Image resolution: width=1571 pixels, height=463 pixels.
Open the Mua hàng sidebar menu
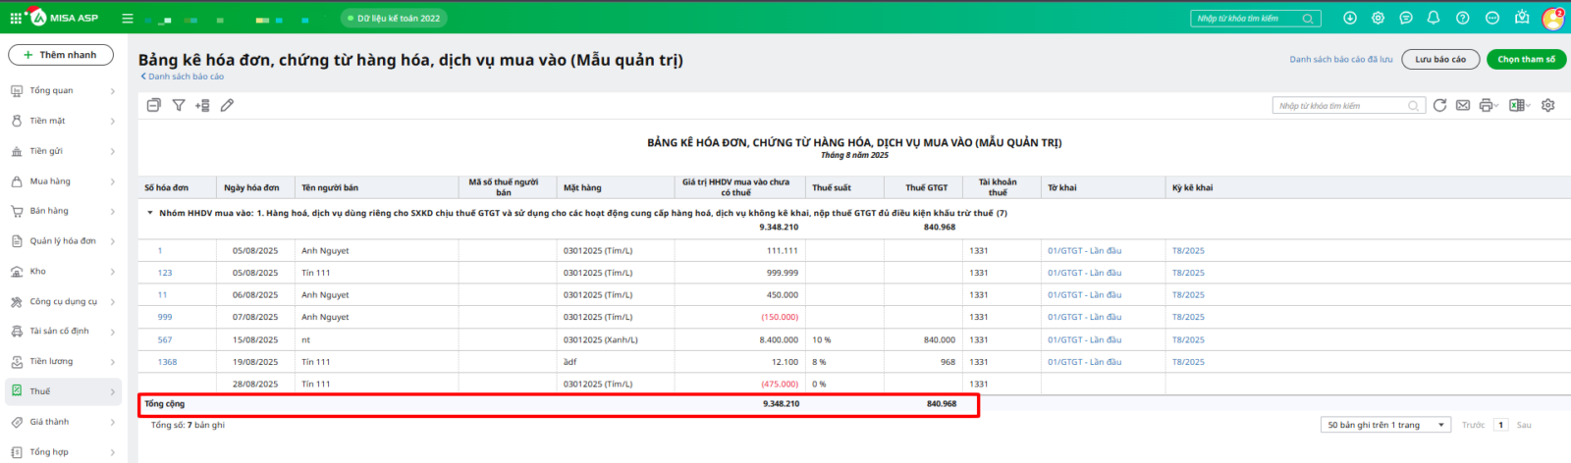50,181
